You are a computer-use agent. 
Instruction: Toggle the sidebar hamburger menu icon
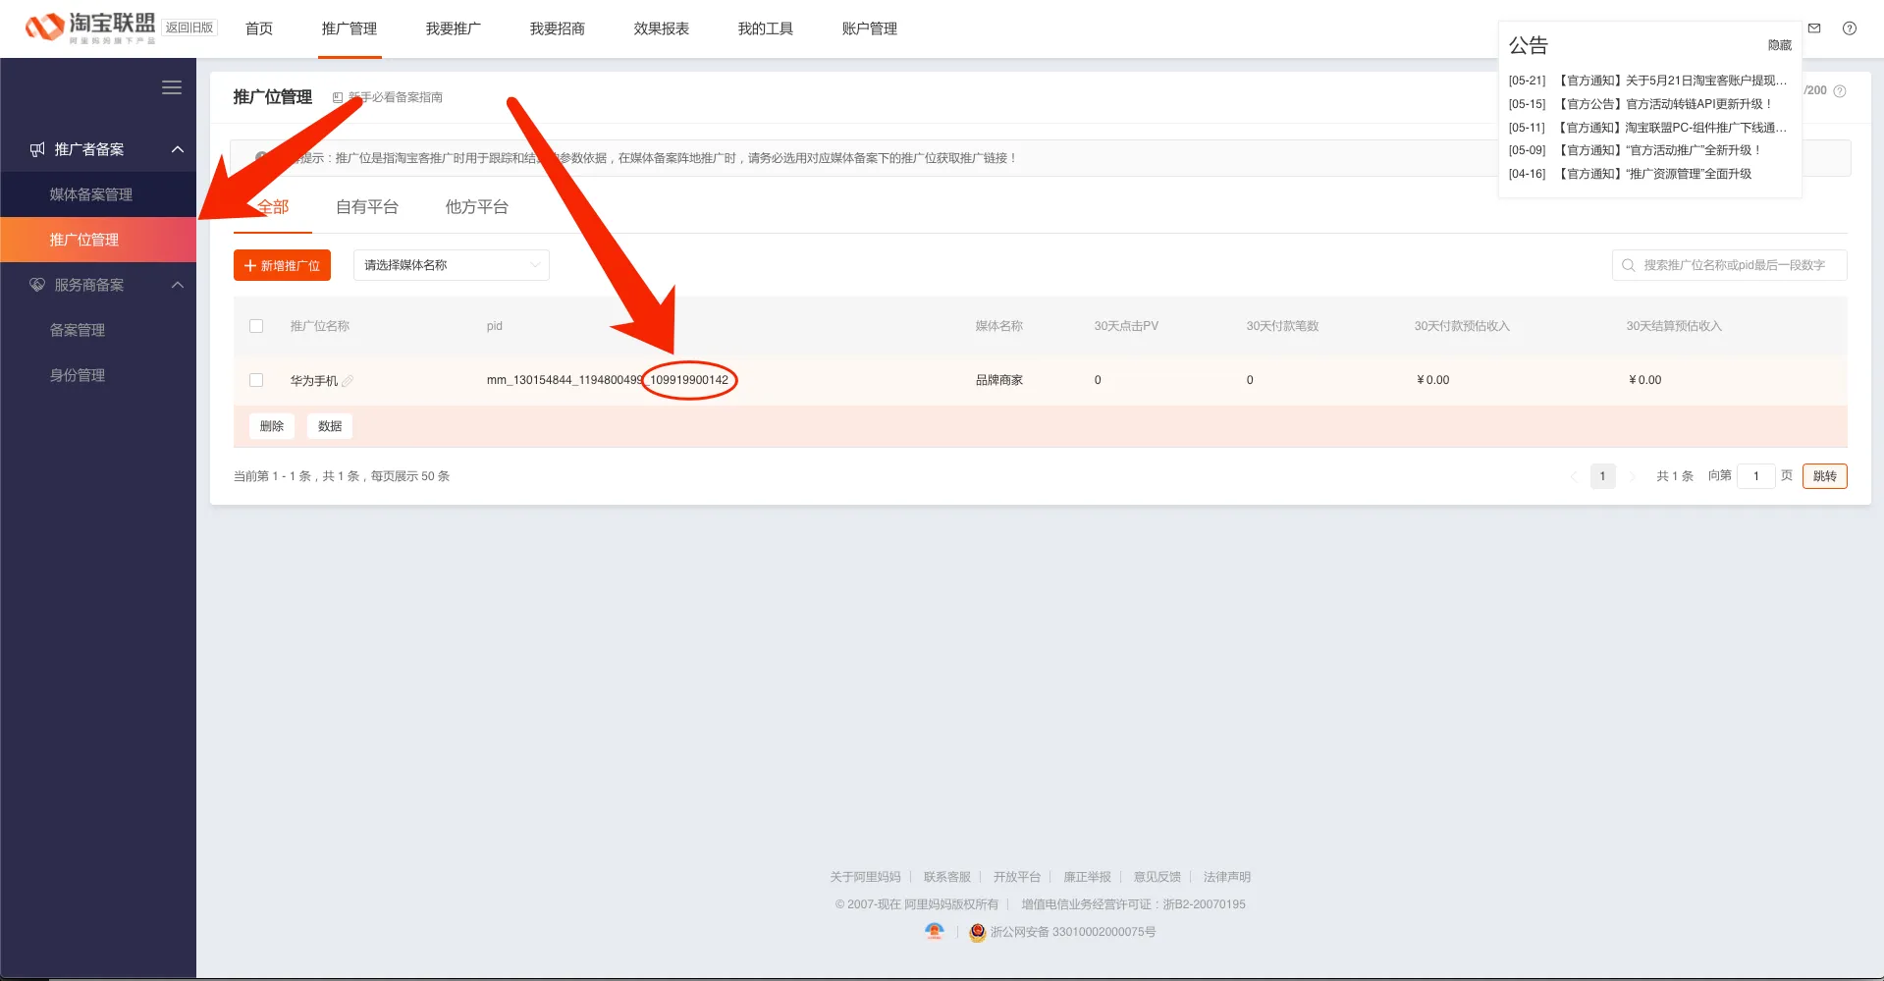click(172, 87)
